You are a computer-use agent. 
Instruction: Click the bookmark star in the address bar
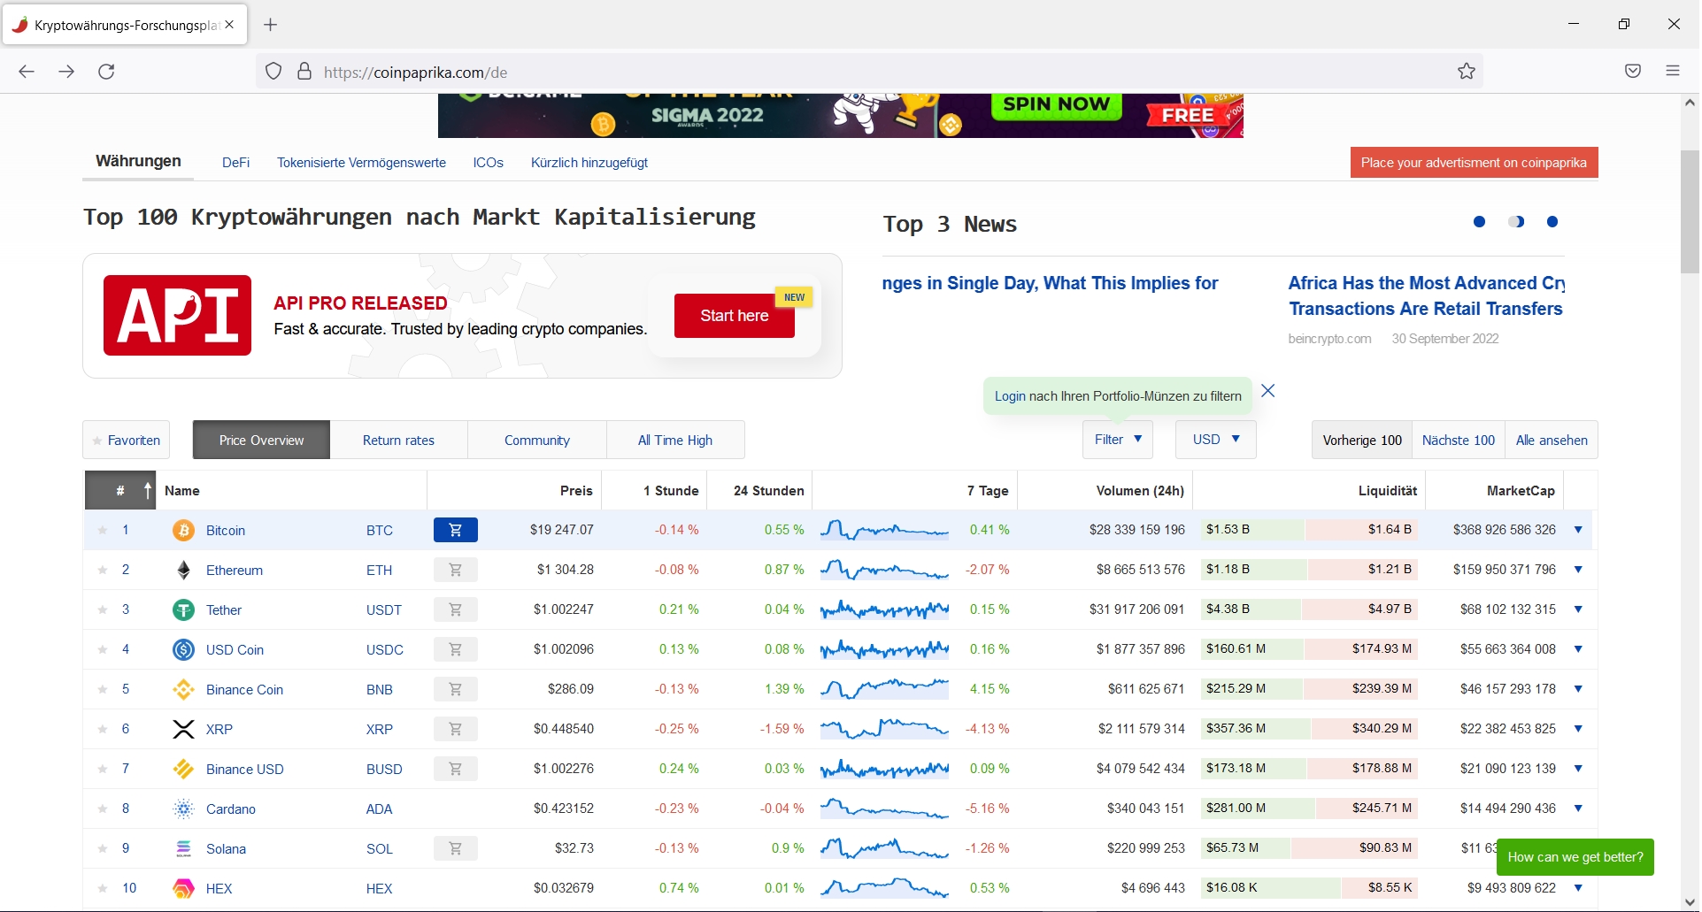tap(1466, 72)
